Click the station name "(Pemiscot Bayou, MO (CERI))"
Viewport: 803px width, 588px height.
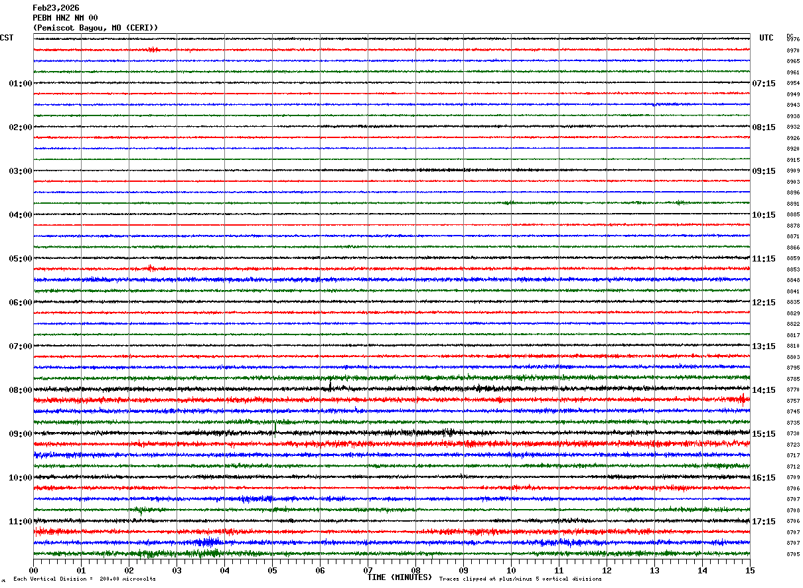[96, 28]
